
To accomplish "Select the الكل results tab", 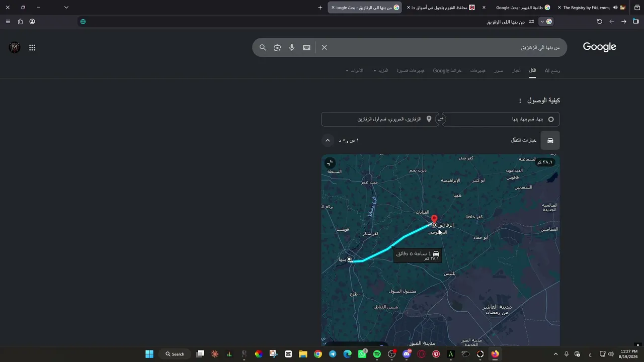I will [x=532, y=70].
